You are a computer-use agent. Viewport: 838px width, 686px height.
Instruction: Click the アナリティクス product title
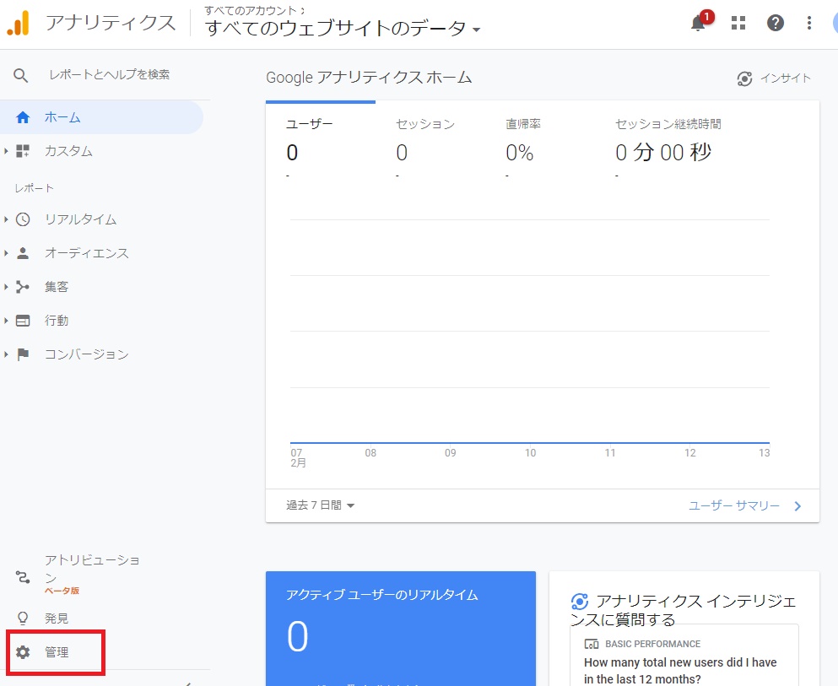pyautogui.click(x=111, y=23)
